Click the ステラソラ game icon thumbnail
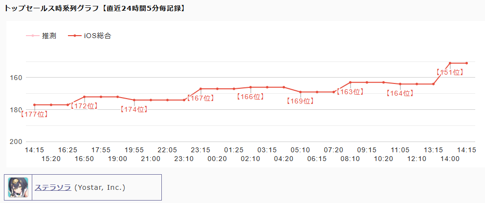485x203 pixels. point(18,187)
